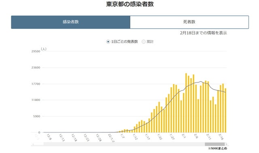Click the 12/28 x-axis date label
The image size is (259, 153).
99,138
